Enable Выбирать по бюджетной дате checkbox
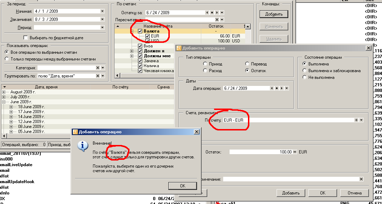 pos(25,38)
